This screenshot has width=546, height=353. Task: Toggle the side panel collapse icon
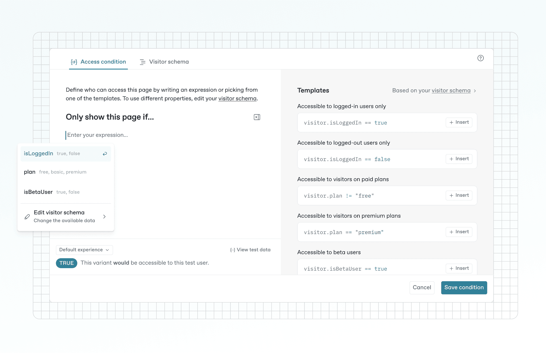(257, 117)
